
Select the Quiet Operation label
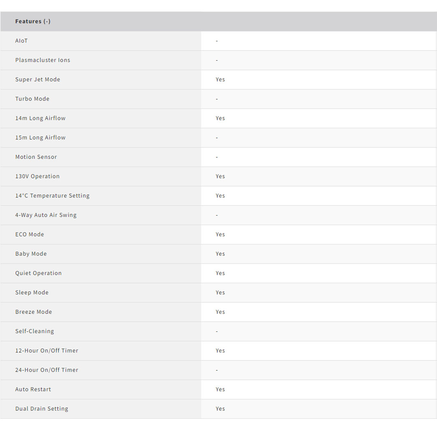click(x=38, y=273)
